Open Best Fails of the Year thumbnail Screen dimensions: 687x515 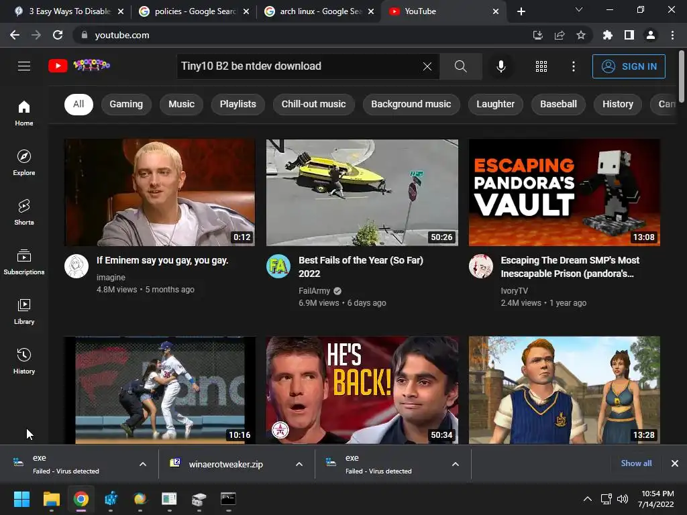[x=362, y=192]
